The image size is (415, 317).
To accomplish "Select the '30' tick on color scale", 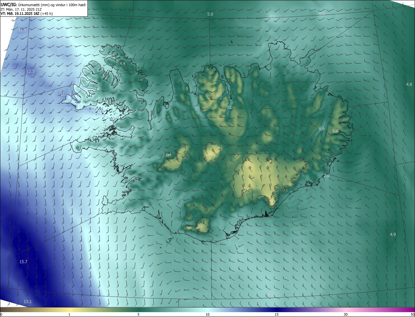I will coord(346,314).
